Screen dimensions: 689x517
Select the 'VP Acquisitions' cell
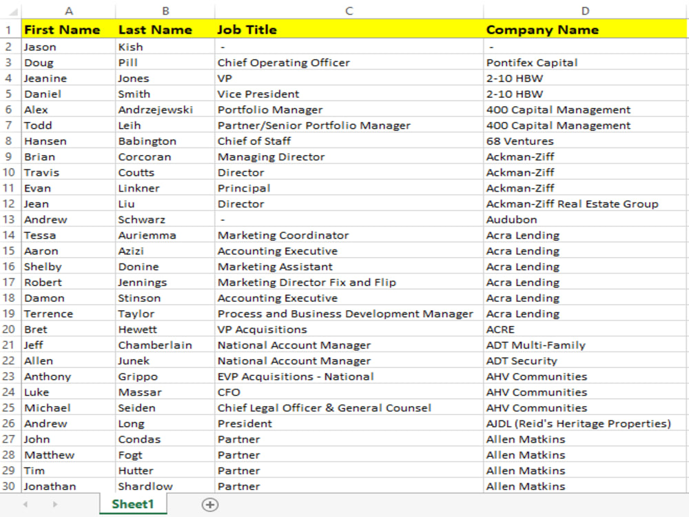click(349, 329)
